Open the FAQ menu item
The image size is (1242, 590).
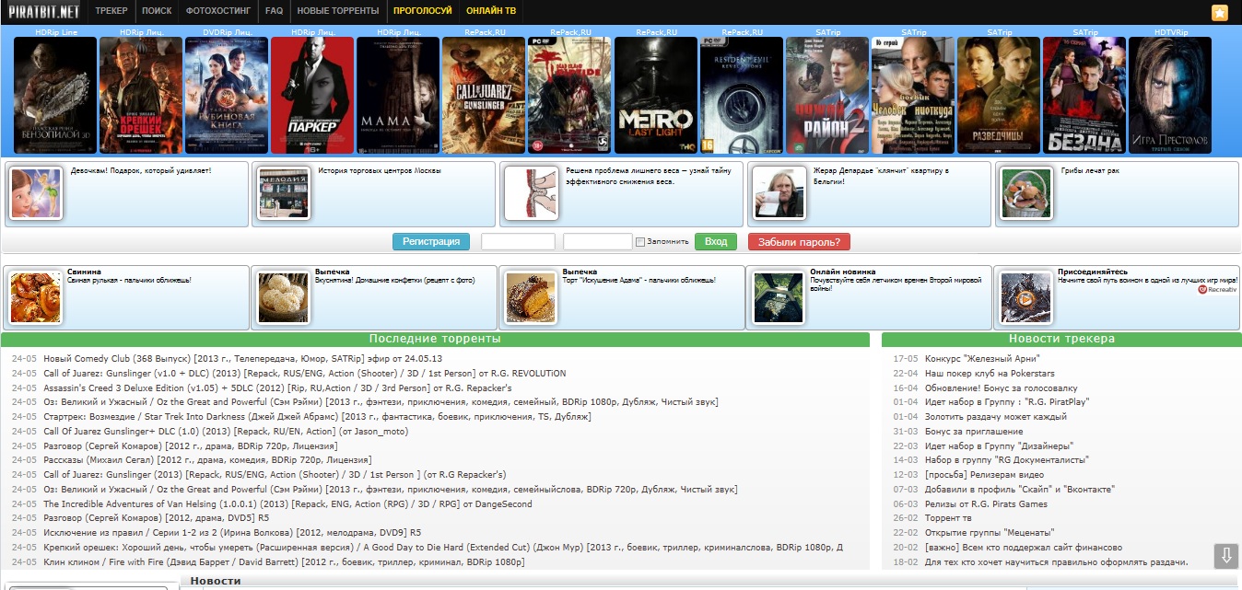pos(274,11)
